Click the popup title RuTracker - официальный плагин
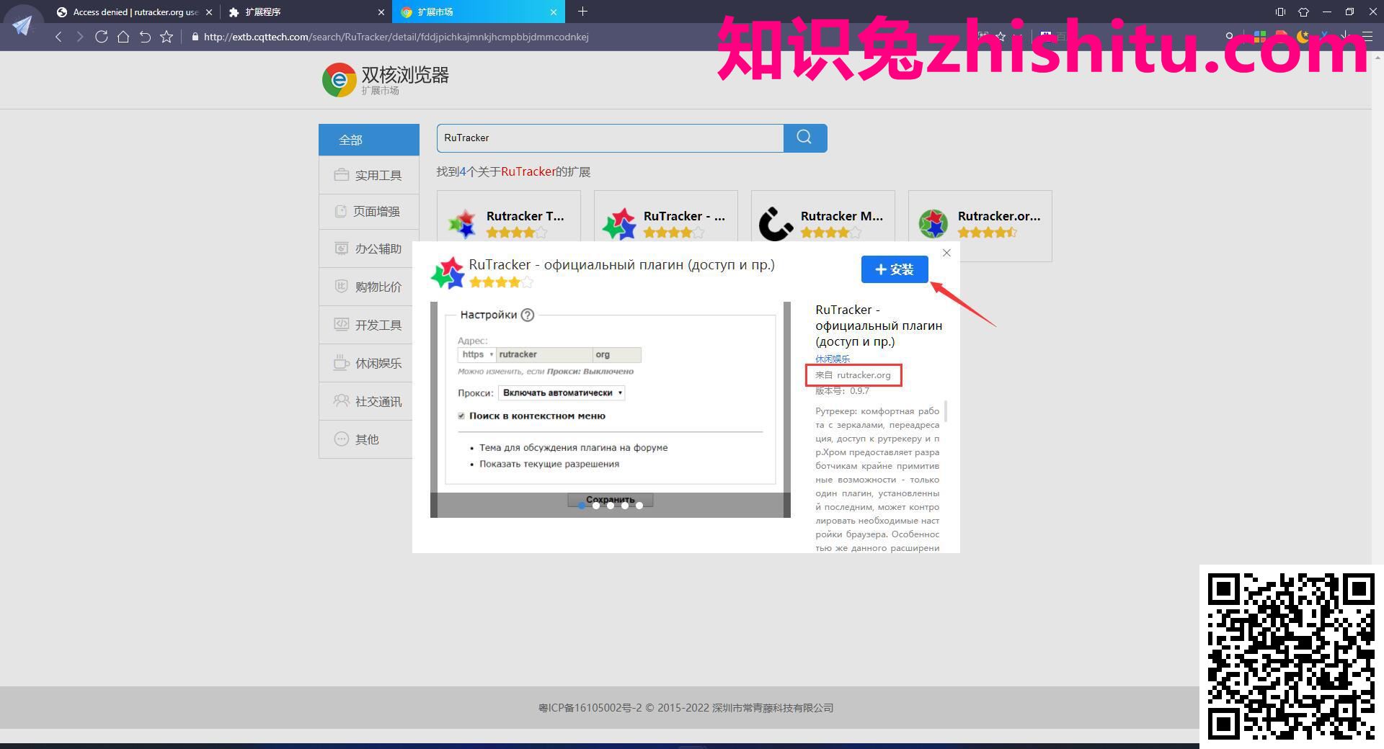 tap(621, 264)
